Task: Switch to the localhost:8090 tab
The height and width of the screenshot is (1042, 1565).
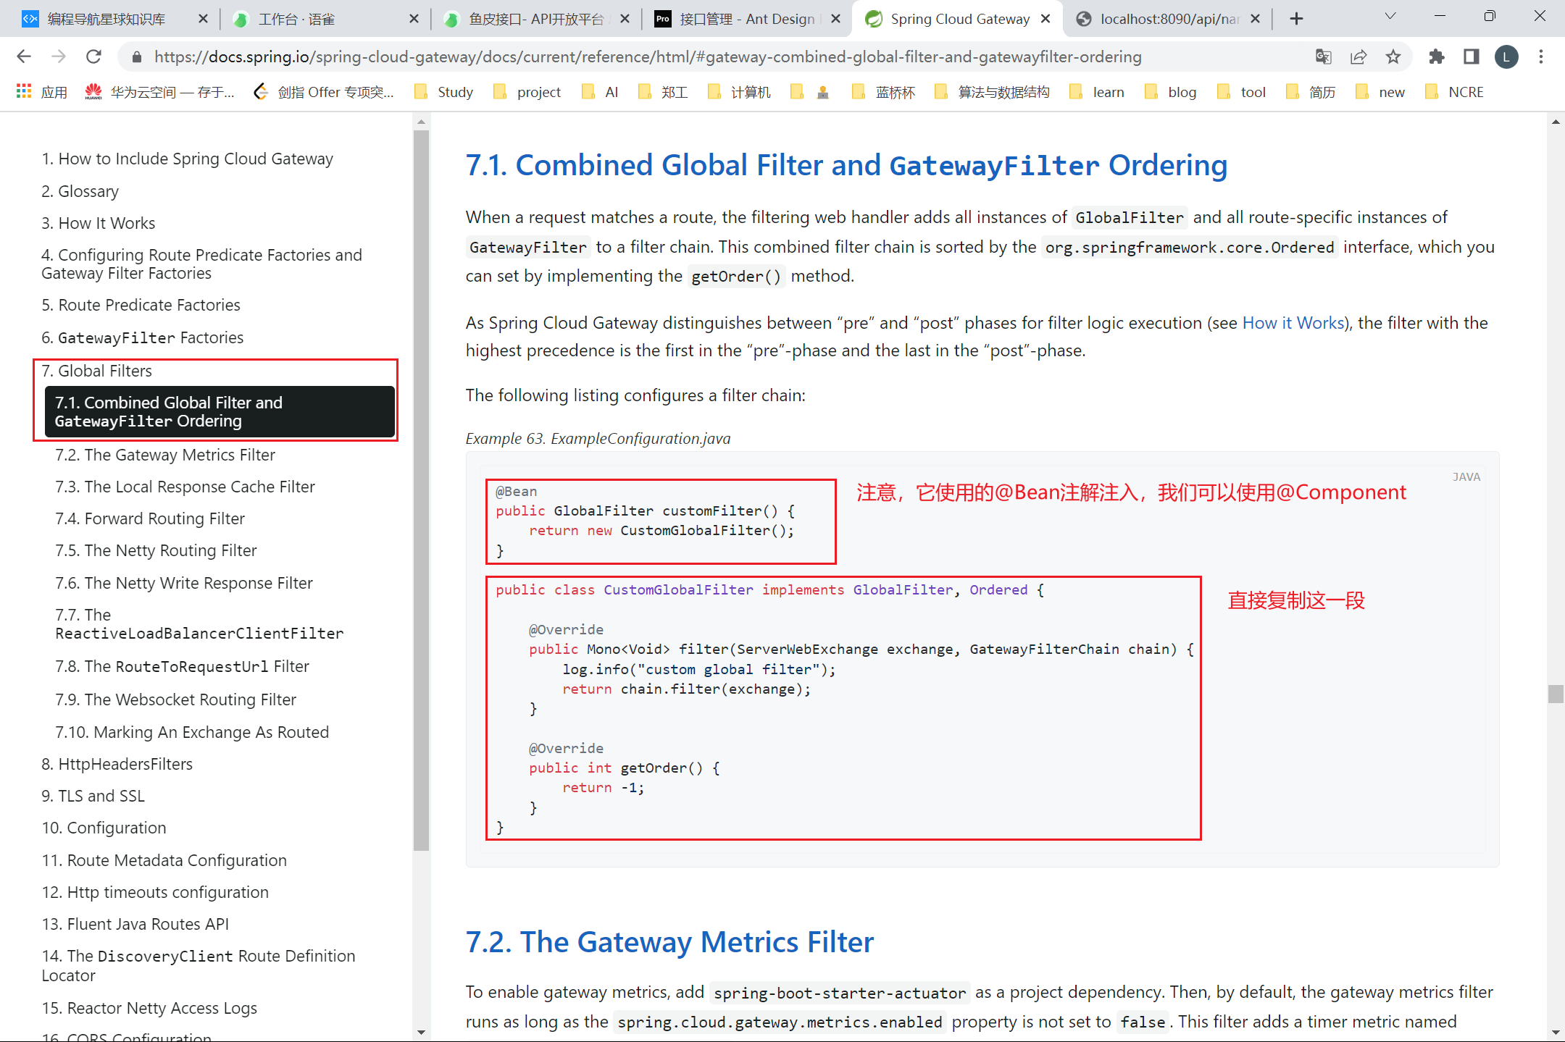Action: pos(1169,19)
